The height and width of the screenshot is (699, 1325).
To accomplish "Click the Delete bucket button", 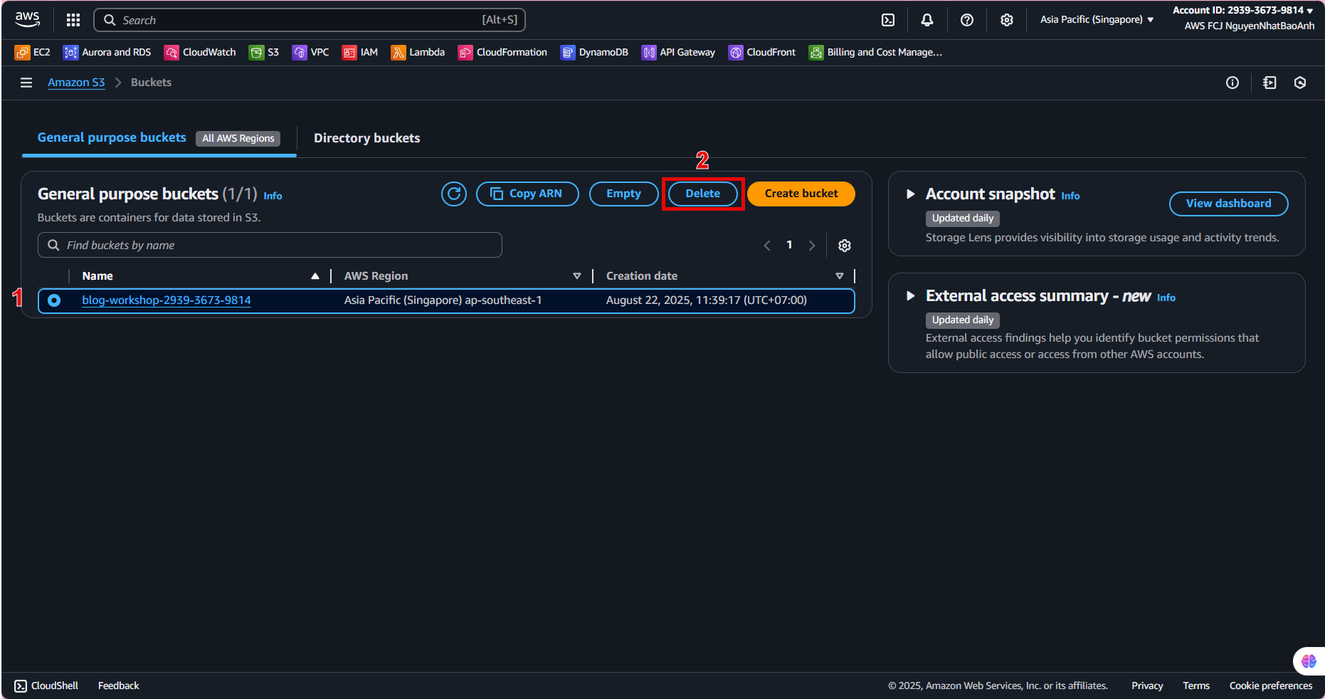I will tap(702, 194).
